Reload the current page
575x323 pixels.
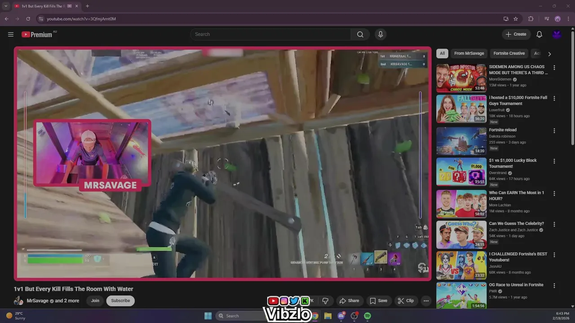pos(28,19)
